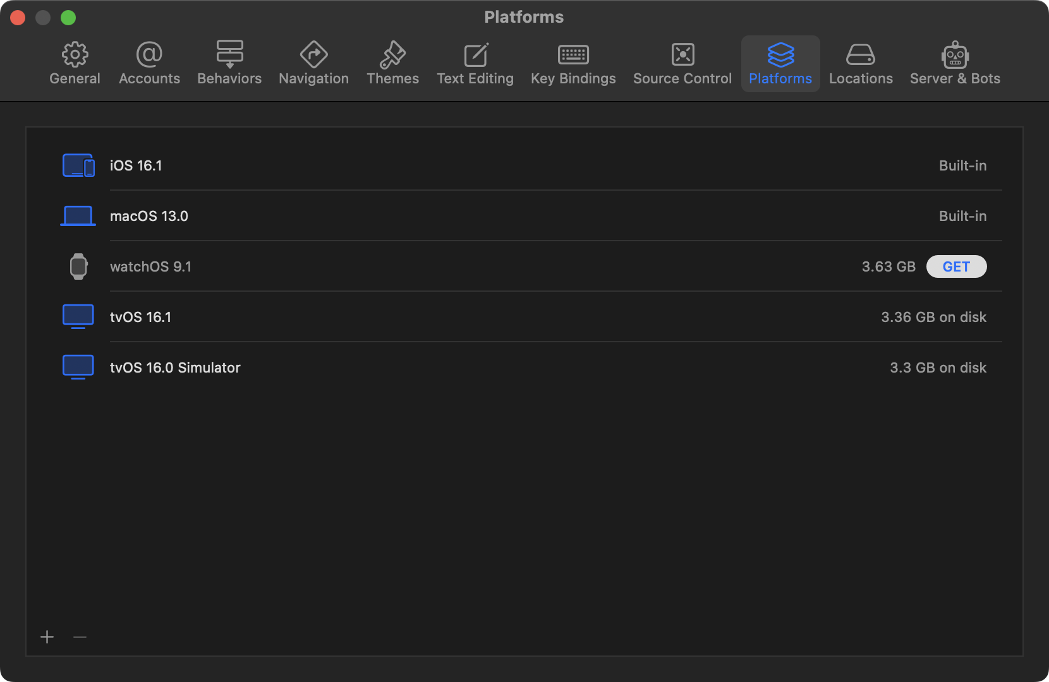
Task: Click the watchOS 9.1 watch icon
Action: point(78,266)
